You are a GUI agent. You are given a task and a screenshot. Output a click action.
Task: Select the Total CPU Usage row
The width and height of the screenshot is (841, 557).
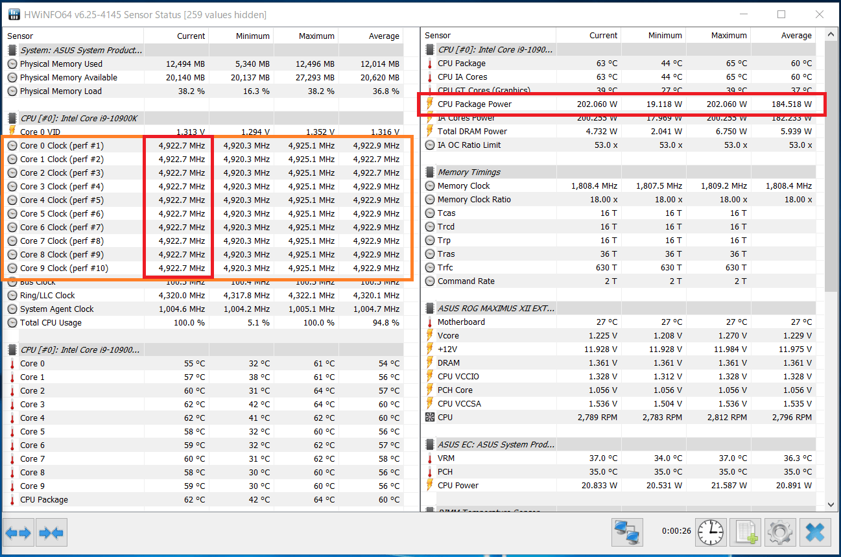point(51,323)
